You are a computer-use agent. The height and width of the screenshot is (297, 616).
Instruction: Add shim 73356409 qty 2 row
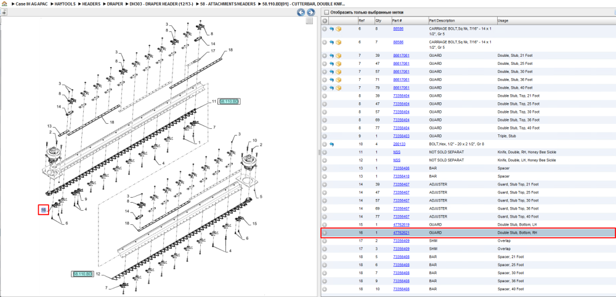tap(325, 241)
